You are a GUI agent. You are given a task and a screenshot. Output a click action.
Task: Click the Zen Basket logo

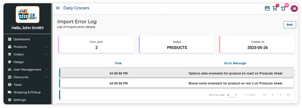coord(27,14)
